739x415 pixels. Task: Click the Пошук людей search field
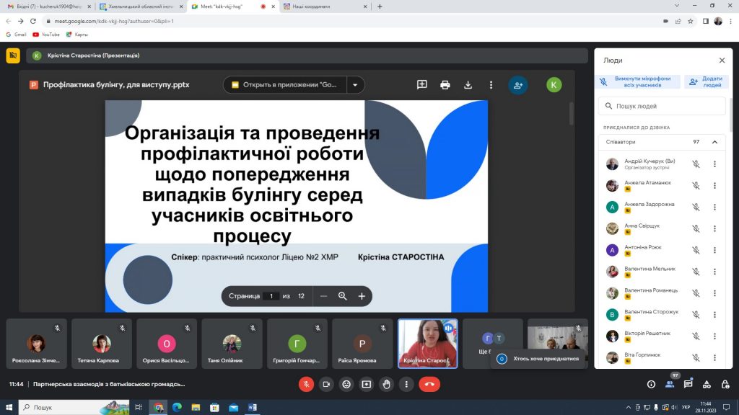pos(662,106)
